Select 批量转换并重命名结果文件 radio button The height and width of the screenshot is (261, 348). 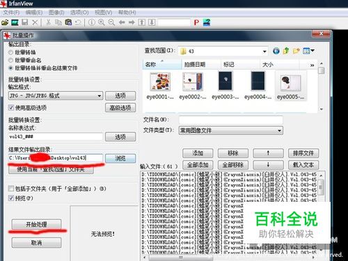click(10, 68)
